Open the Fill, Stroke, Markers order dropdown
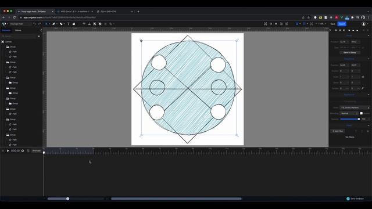372x209 pixels. tap(355, 107)
